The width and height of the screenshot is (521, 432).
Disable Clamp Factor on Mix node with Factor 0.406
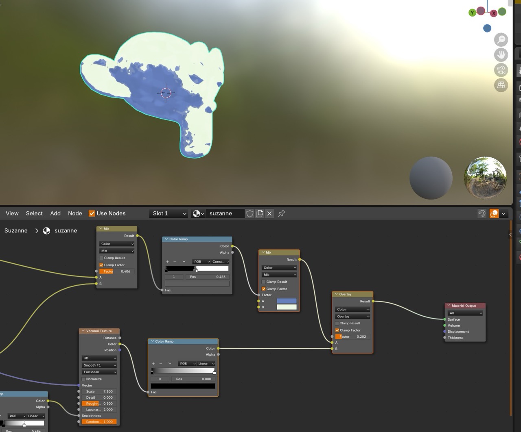(101, 265)
